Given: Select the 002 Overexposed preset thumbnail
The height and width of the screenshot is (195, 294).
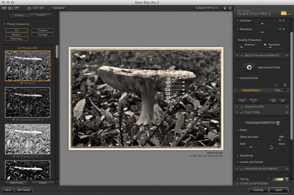Looking at the screenshot, I should tap(27, 139).
